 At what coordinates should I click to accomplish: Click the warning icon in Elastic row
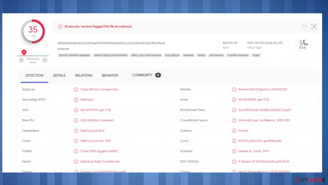76,162
